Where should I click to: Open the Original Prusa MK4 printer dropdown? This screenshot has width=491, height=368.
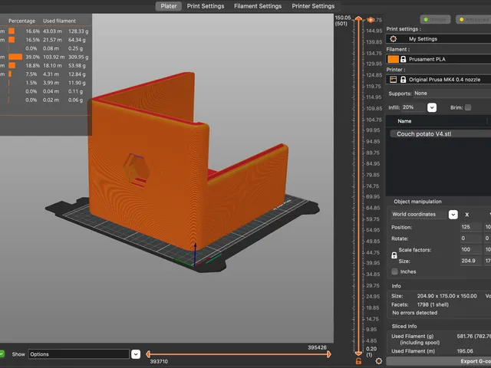pos(438,80)
